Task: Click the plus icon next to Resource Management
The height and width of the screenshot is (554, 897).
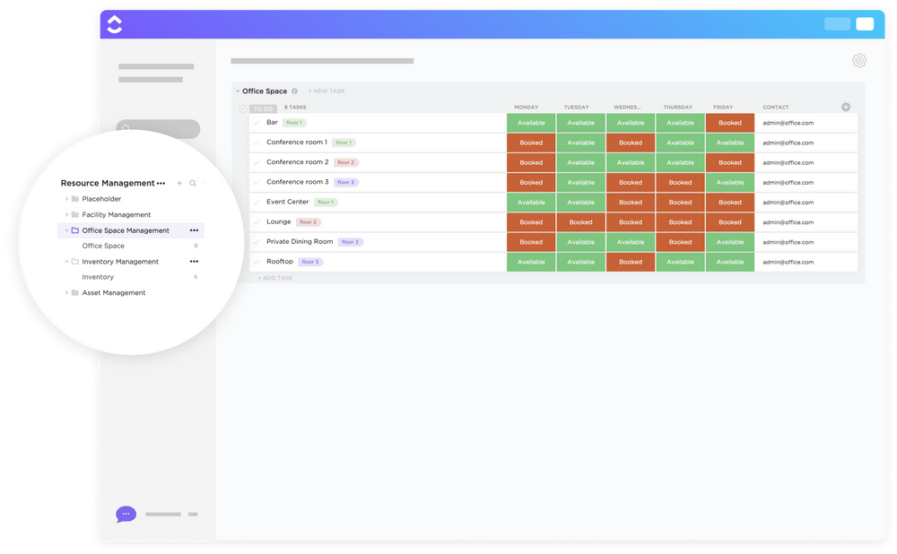Action: tap(179, 183)
